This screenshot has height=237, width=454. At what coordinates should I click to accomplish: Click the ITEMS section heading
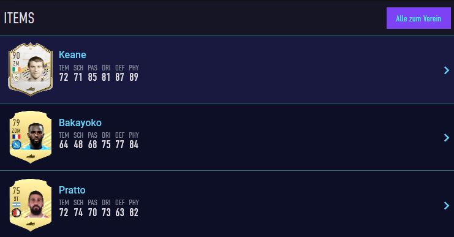(x=19, y=18)
